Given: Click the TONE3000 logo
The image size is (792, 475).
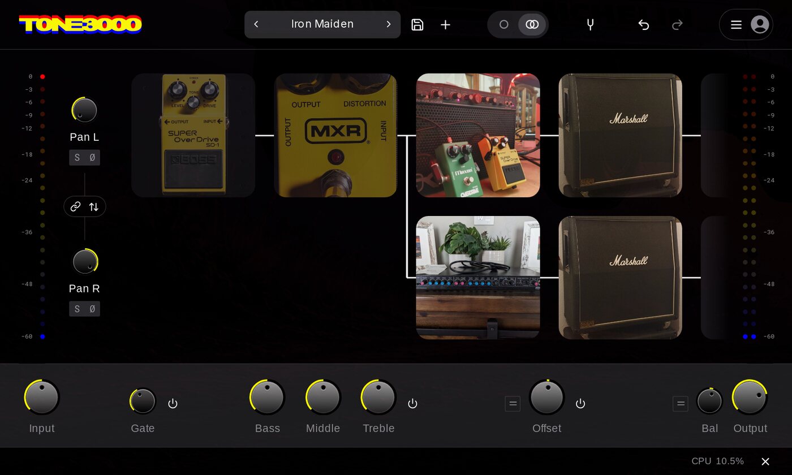Looking at the screenshot, I should click(80, 24).
